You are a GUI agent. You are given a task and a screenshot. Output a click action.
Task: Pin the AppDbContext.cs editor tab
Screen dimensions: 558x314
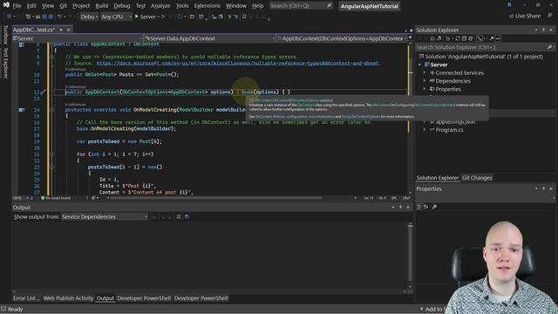(61, 30)
